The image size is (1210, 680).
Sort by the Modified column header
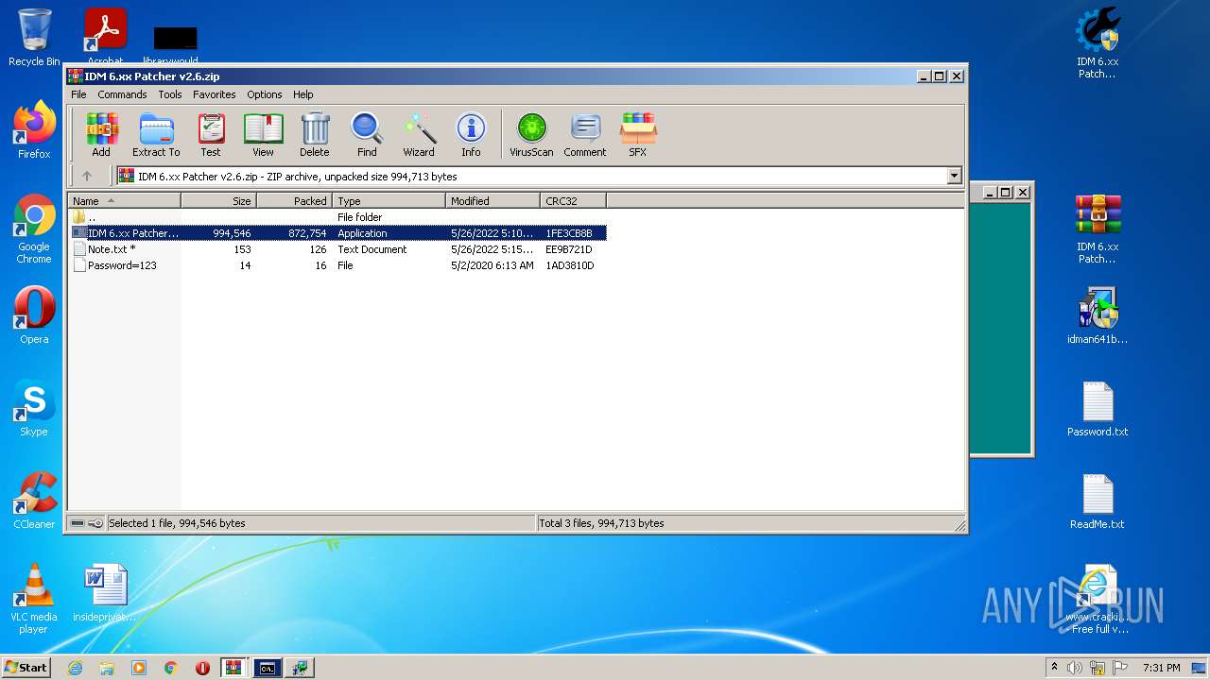pos(493,201)
